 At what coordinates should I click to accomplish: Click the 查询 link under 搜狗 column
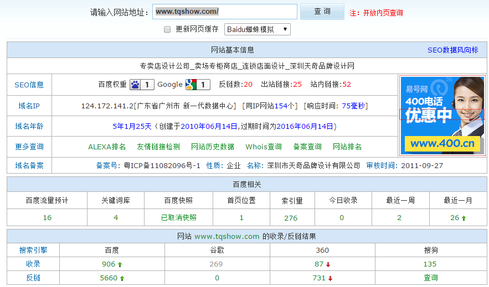(430, 278)
